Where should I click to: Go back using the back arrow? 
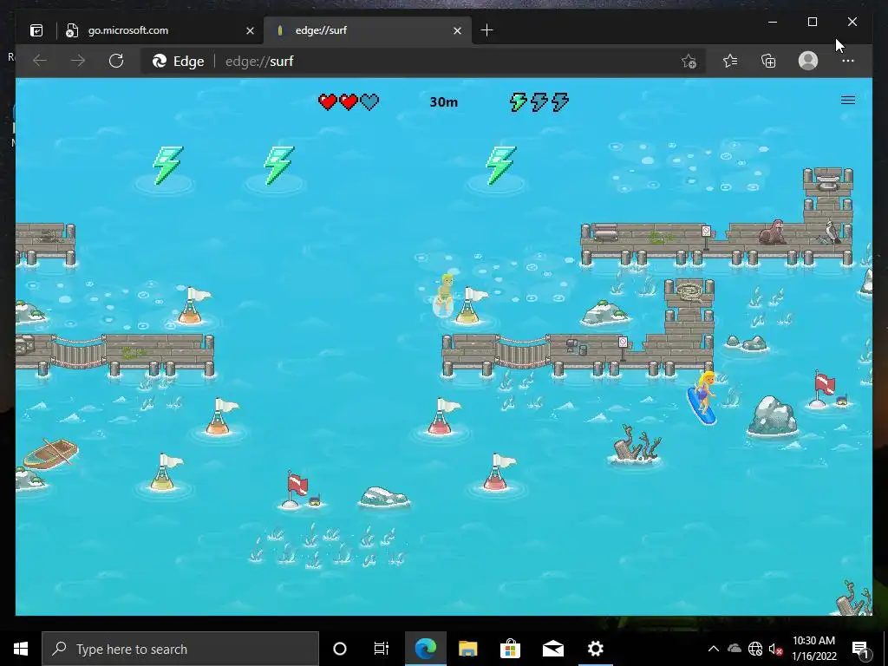click(40, 61)
